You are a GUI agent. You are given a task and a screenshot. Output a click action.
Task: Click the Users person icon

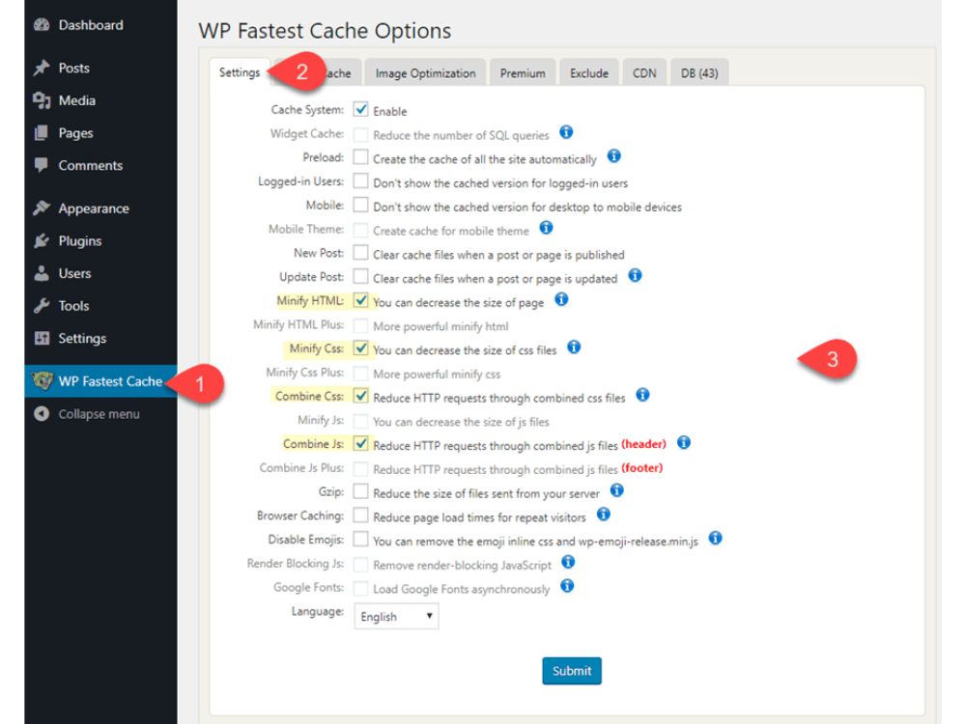click(42, 273)
